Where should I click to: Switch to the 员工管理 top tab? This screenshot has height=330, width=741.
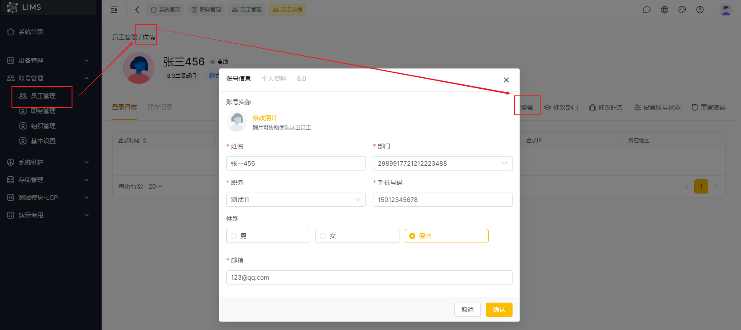pyautogui.click(x=247, y=10)
